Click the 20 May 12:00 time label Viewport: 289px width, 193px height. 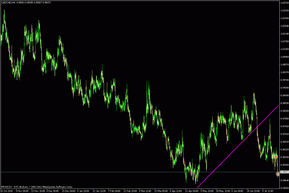(223, 191)
